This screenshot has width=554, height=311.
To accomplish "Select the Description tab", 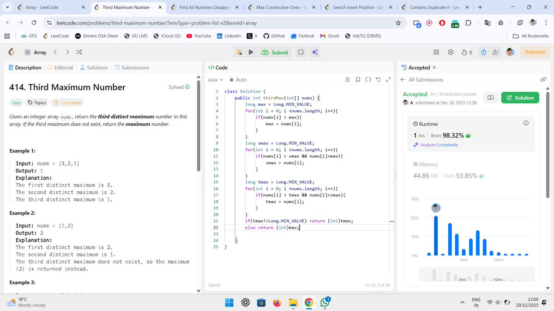I will [25, 67].
